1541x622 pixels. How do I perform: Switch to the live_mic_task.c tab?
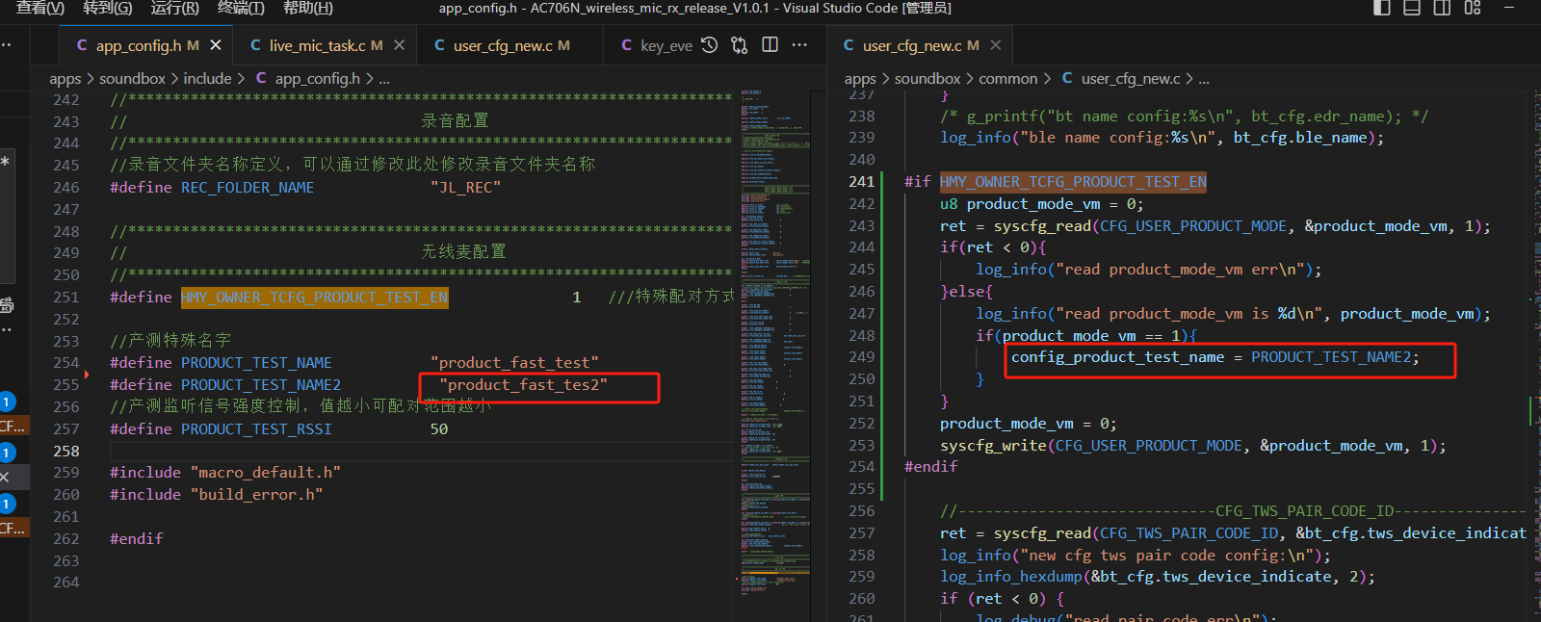[326, 45]
